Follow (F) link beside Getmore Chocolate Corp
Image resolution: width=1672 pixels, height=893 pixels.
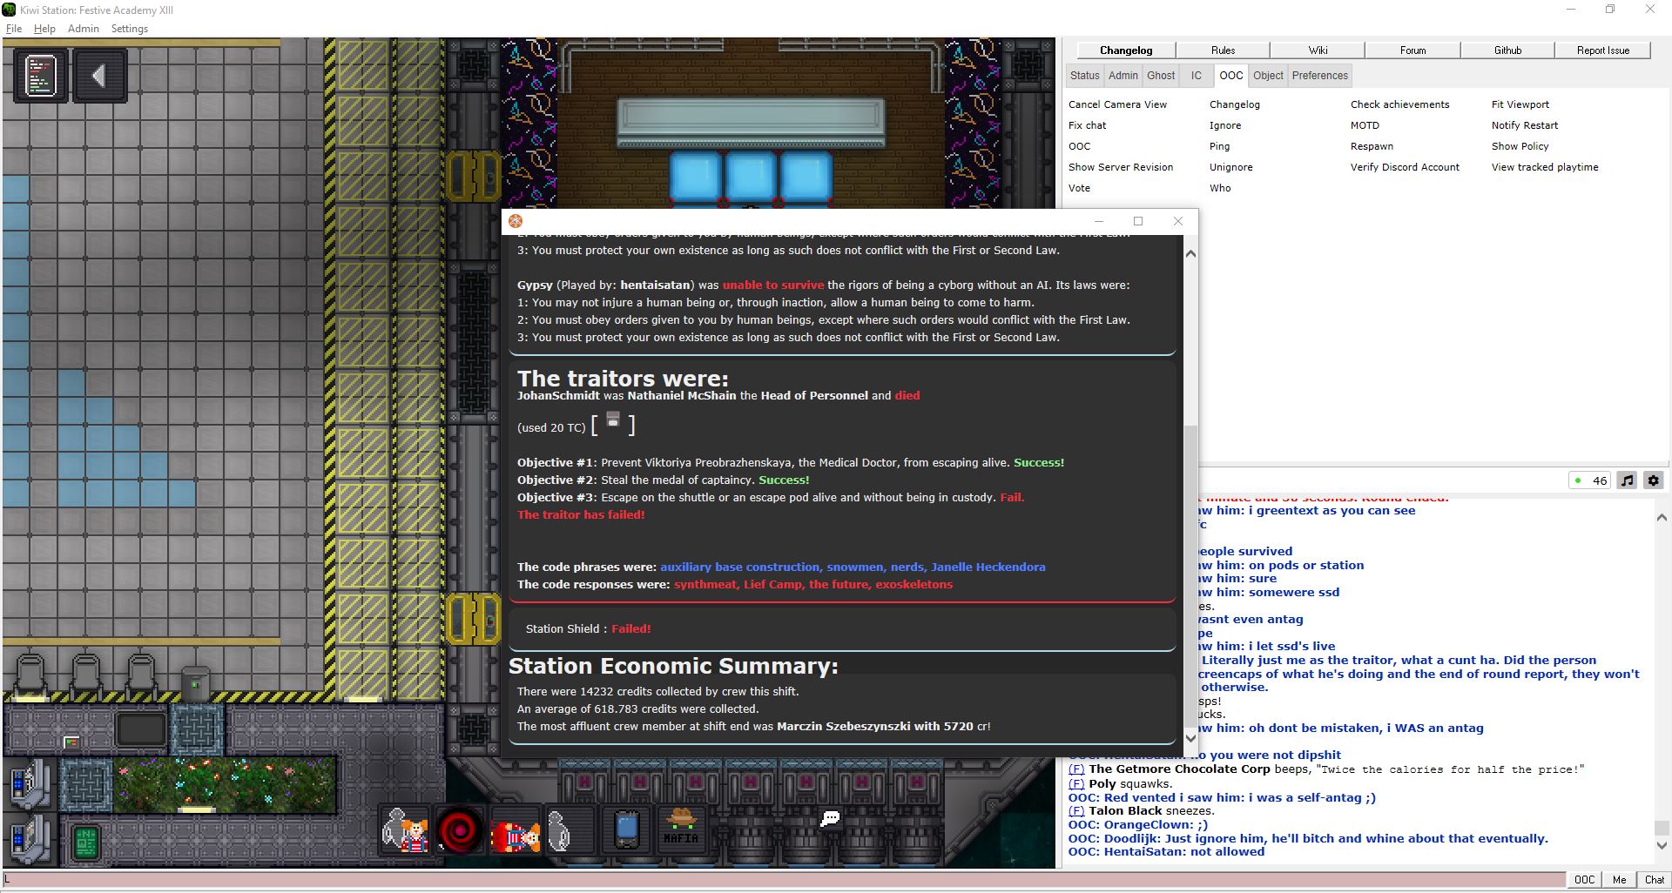pyautogui.click(x=1076, y=769)
